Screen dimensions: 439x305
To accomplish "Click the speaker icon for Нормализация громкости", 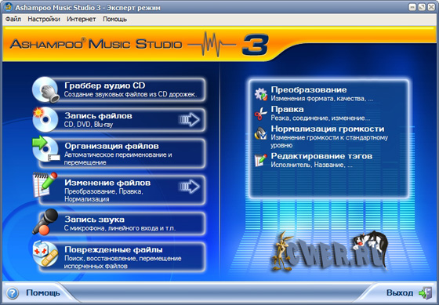I will tap(260, 133).
